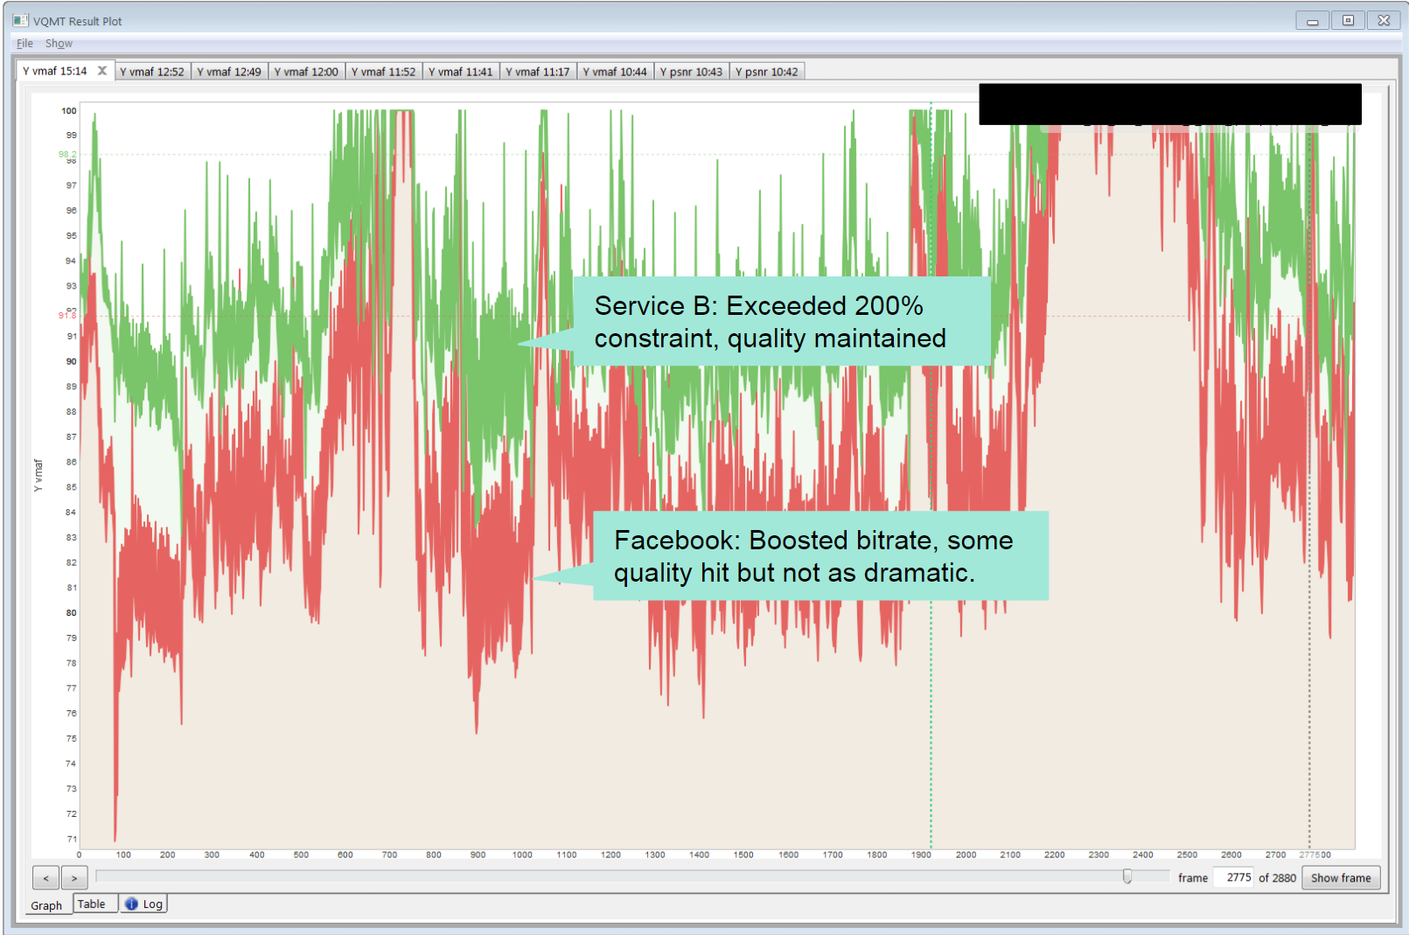Switch to the Y vmaf 11:41 tab
The height and width of the screenshot is (935, 1409).
(x=461, y=72)
